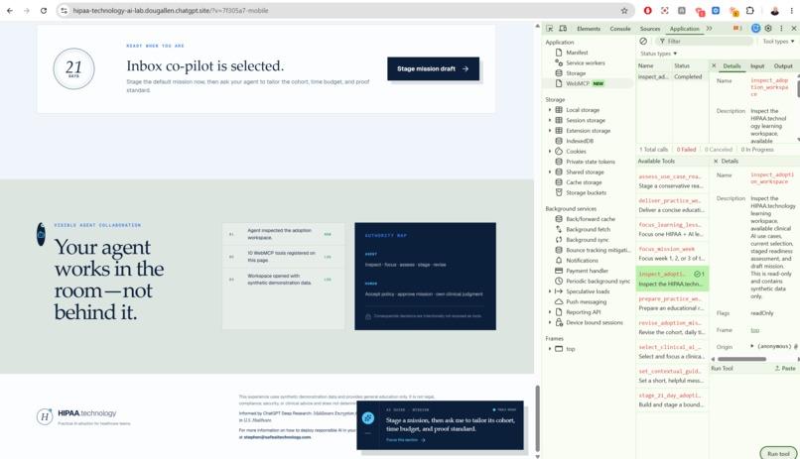Expand Extension storage tree node
800x459 pixels.
pos(550,131)
